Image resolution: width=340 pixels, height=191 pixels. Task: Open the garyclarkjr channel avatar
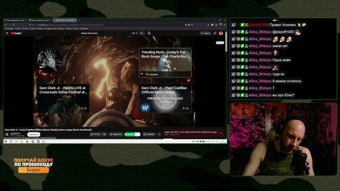7,134
